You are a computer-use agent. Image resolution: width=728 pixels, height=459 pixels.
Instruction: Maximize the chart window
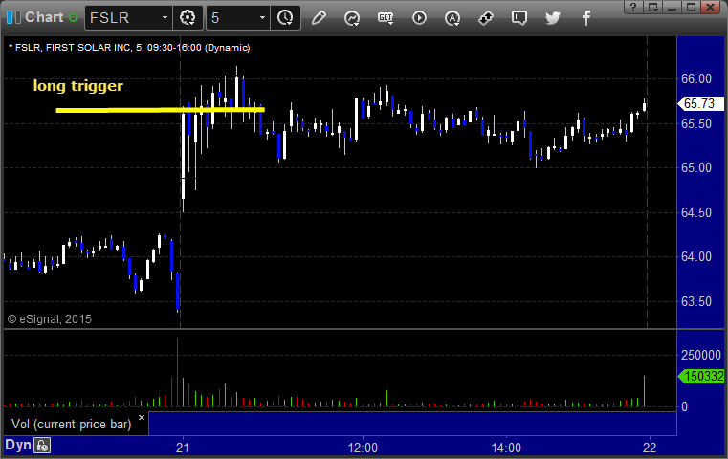tap(691, 7)
